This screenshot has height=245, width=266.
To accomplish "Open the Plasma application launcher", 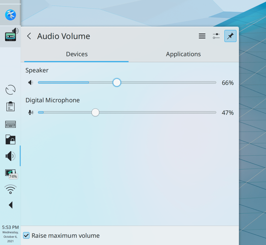I will point(10,15).
